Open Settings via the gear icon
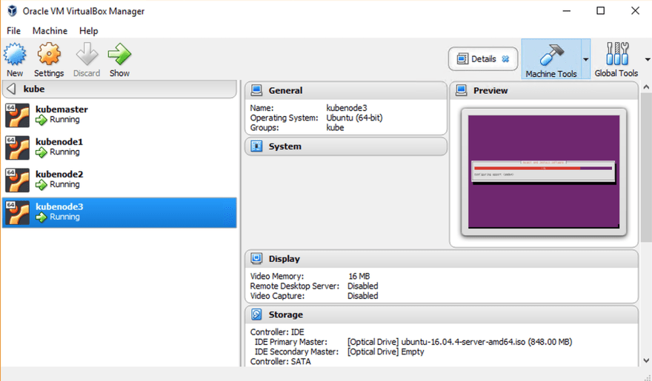The image size is (652, 381). click(49, 54)
